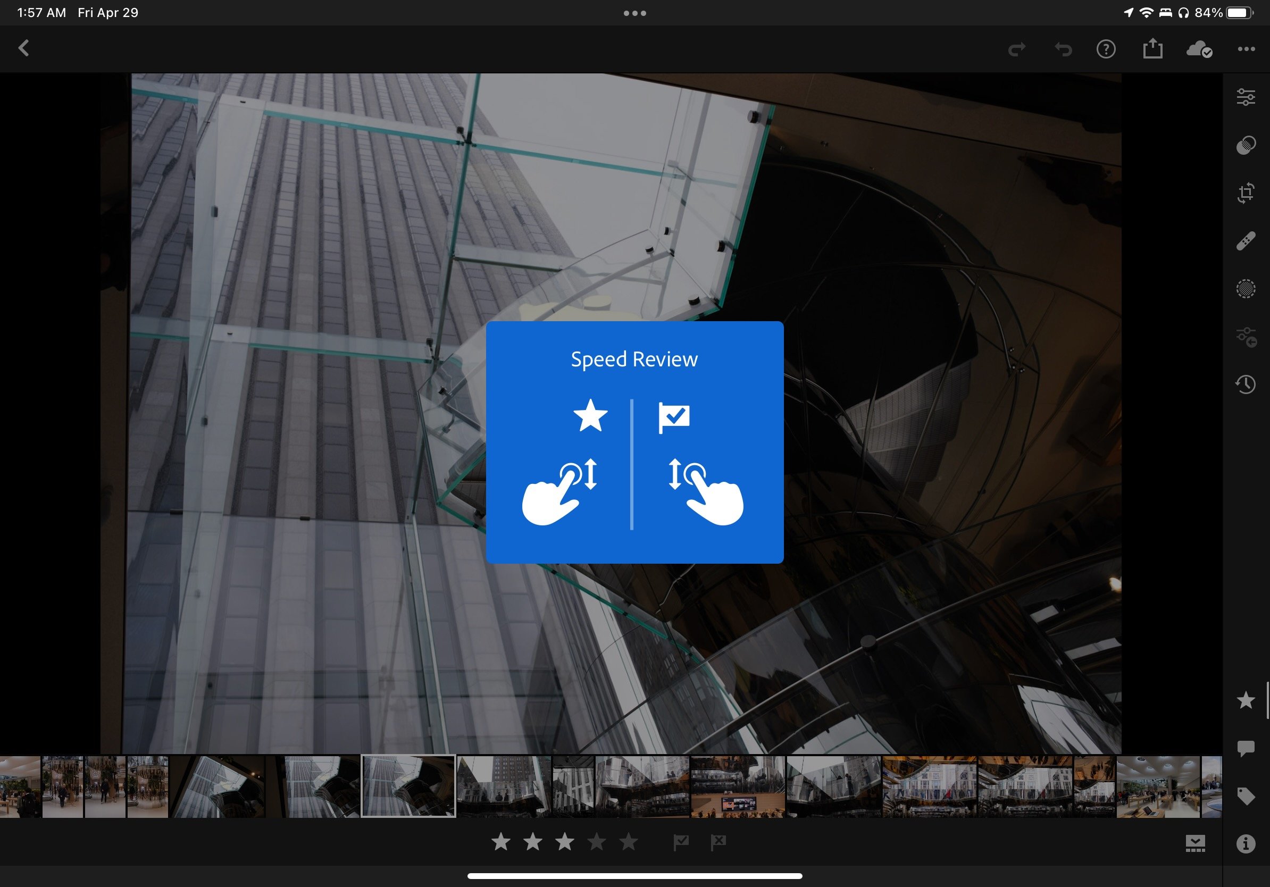Screen dimensions: 1270x887
Task: Open the Edit sliders panel icon
Action: click(x=1246, y=97)
